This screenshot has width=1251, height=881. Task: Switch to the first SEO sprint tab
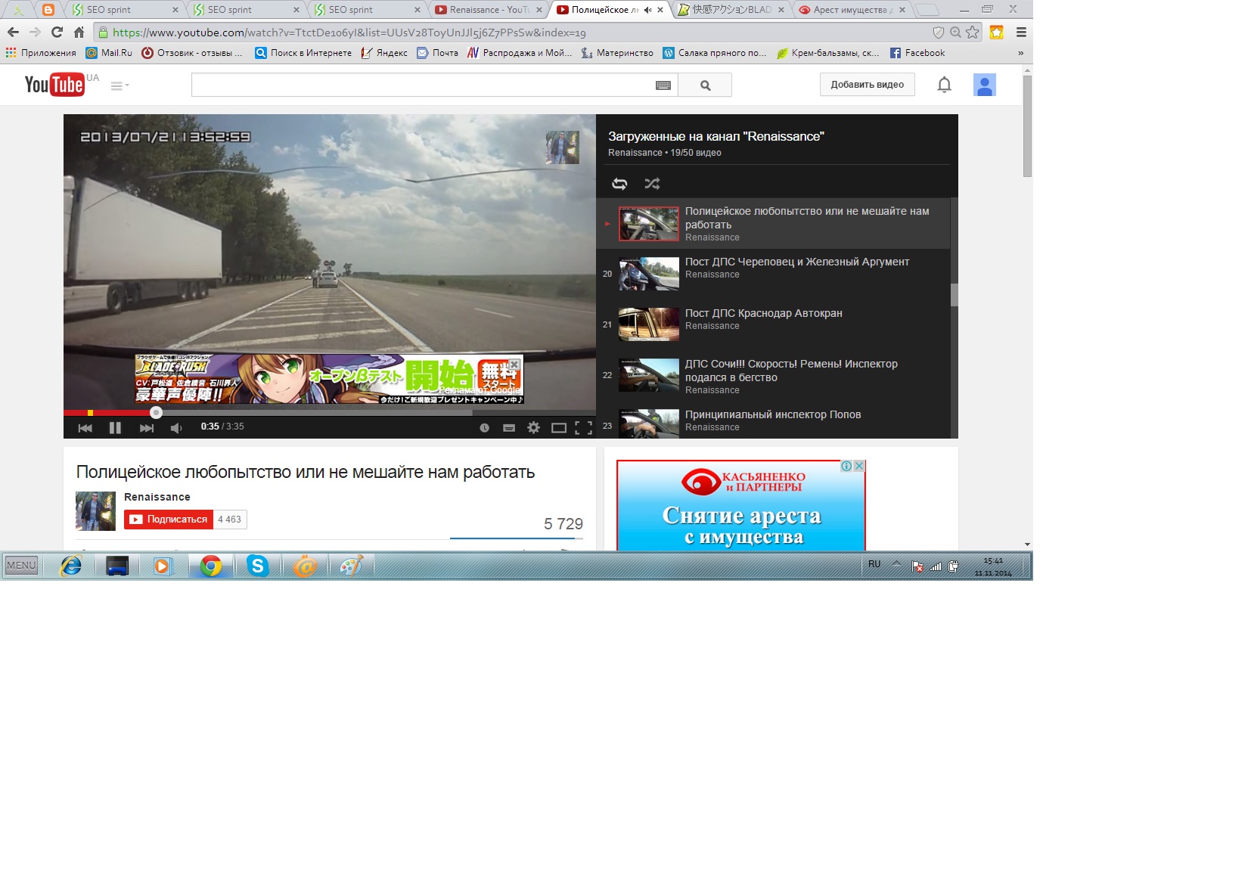coord(123,10)
